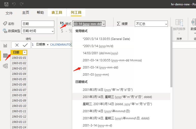196x129 pixels.
Task: Cancel the formula with the X icon
Action: [17, 45]
